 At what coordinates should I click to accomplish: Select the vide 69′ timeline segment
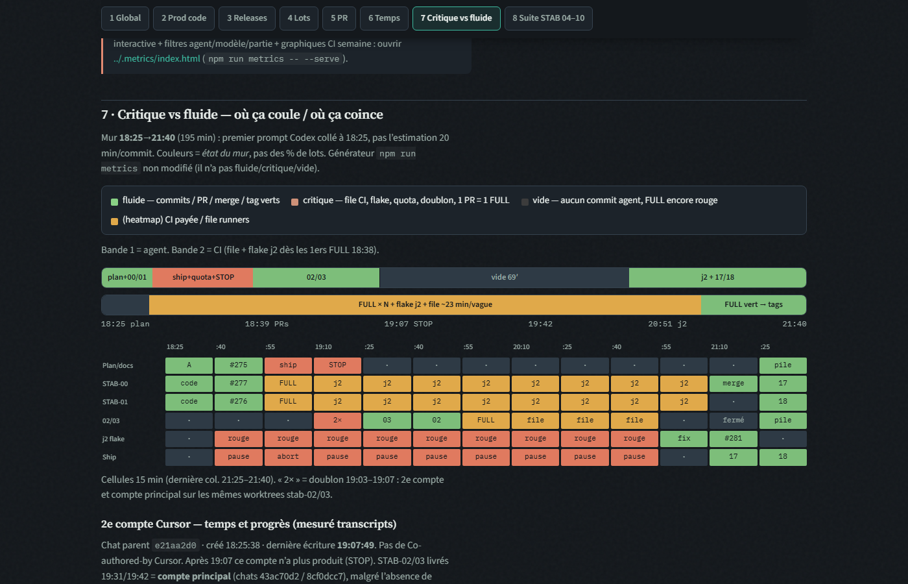504,278
